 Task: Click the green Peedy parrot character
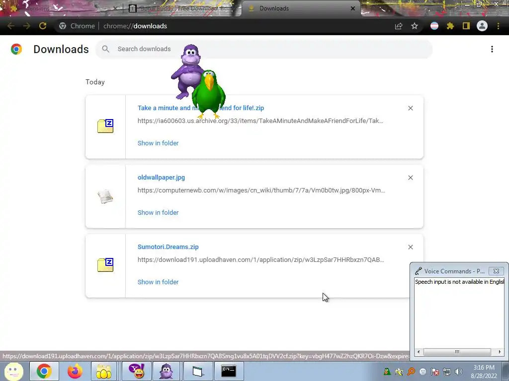pyautogui.click(x=209, y=94)
